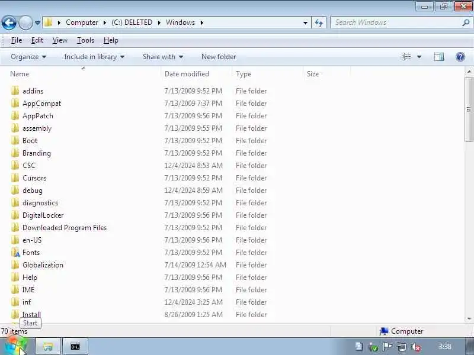Expand the arrow after Windows breadcrumb
The height and width of the screenshot is (355, 474).
tap(201, 22)
